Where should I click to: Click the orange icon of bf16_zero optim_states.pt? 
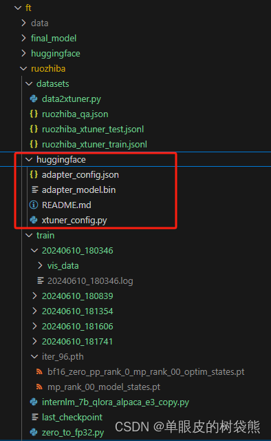click(x=39, y=372)
